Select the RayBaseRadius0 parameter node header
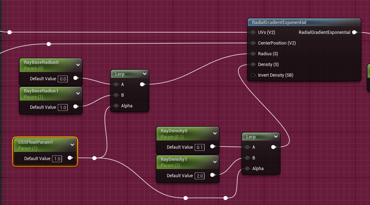The height and width of the screenshot is (205, 370). coord(51,65)
